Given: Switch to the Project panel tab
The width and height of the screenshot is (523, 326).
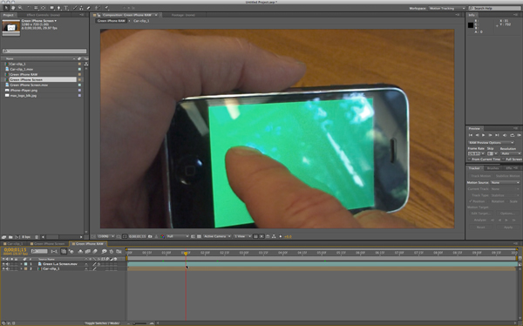Looking at the screenshot, I should coord(8,15).
